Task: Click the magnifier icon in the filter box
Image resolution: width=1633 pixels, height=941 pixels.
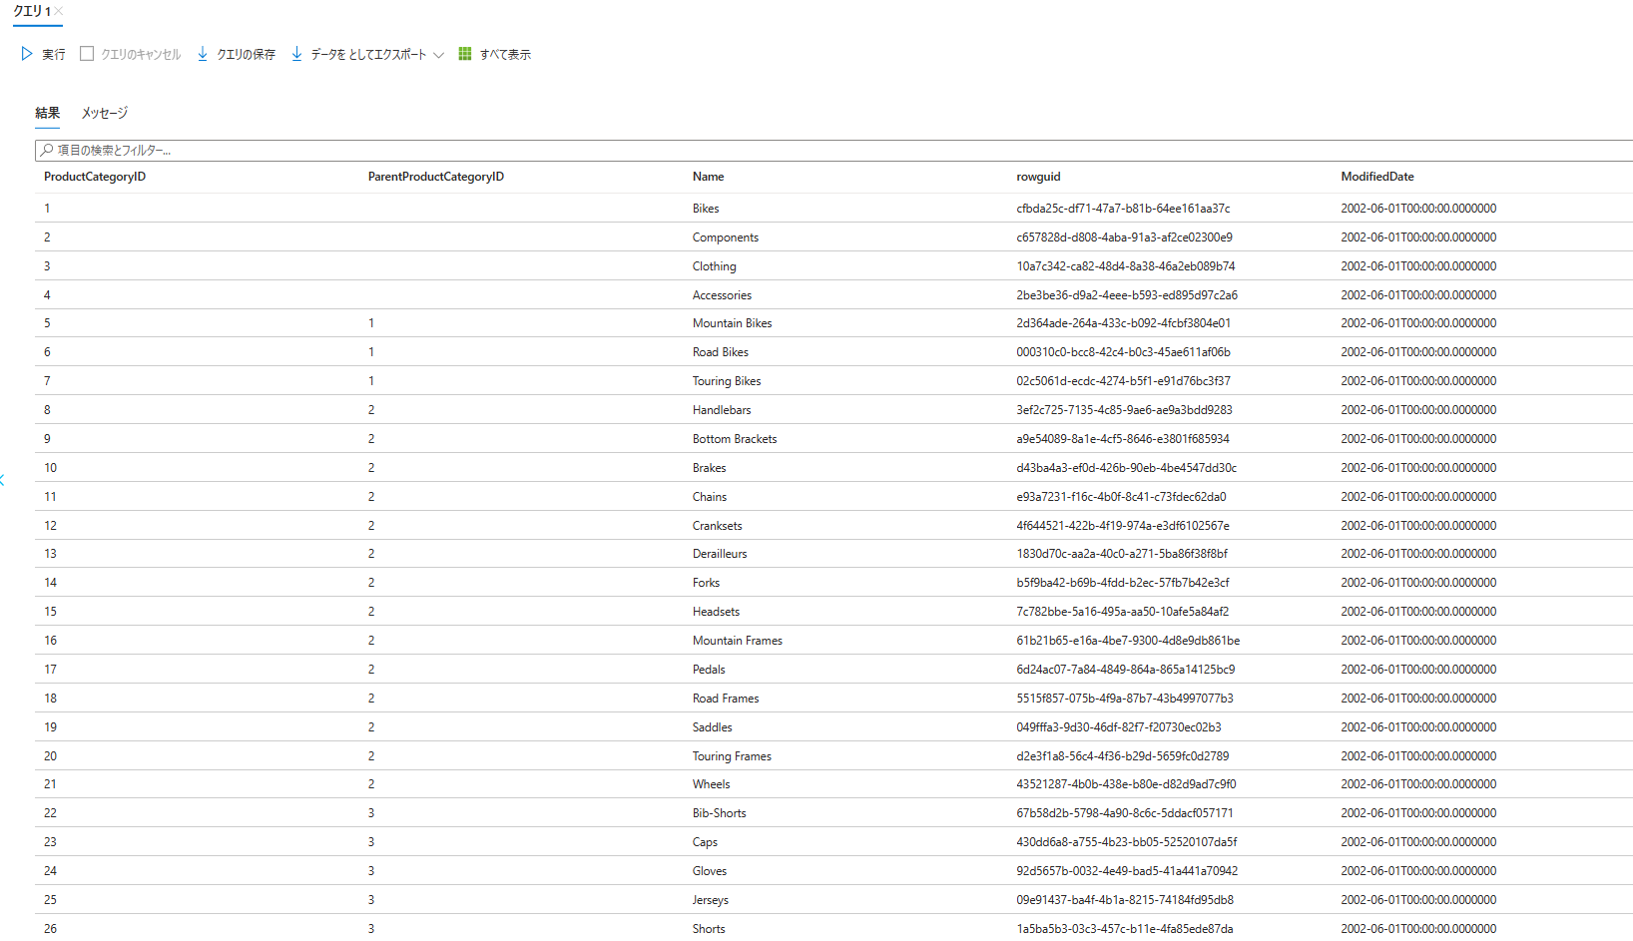Action: pos(47,150)
